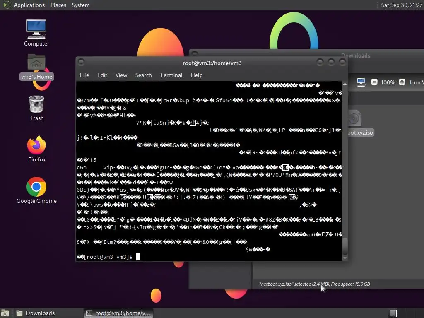The width and height of the screenshot is (424, 318).
Task: Zoom in with the Downloads window plus icon
Action: (402, 82)
